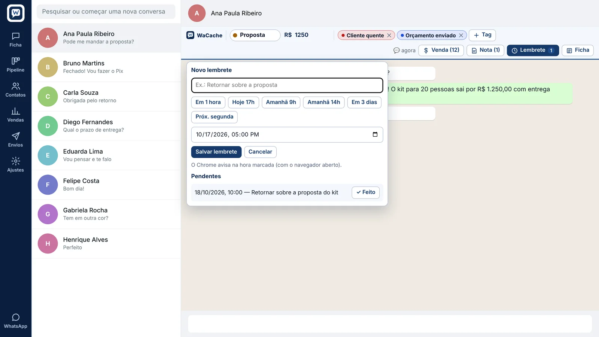Open the Carla Souza conversation
This screenshot has height=337, width=599.
coord(106,97)
